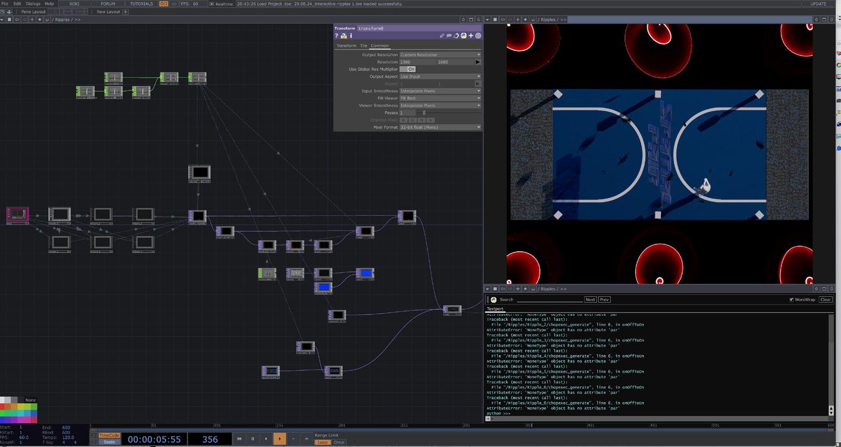The width and height of the screenshot is (841, 447).
Task: Open the Pixel Format dropdown
Action: (440, 127)
